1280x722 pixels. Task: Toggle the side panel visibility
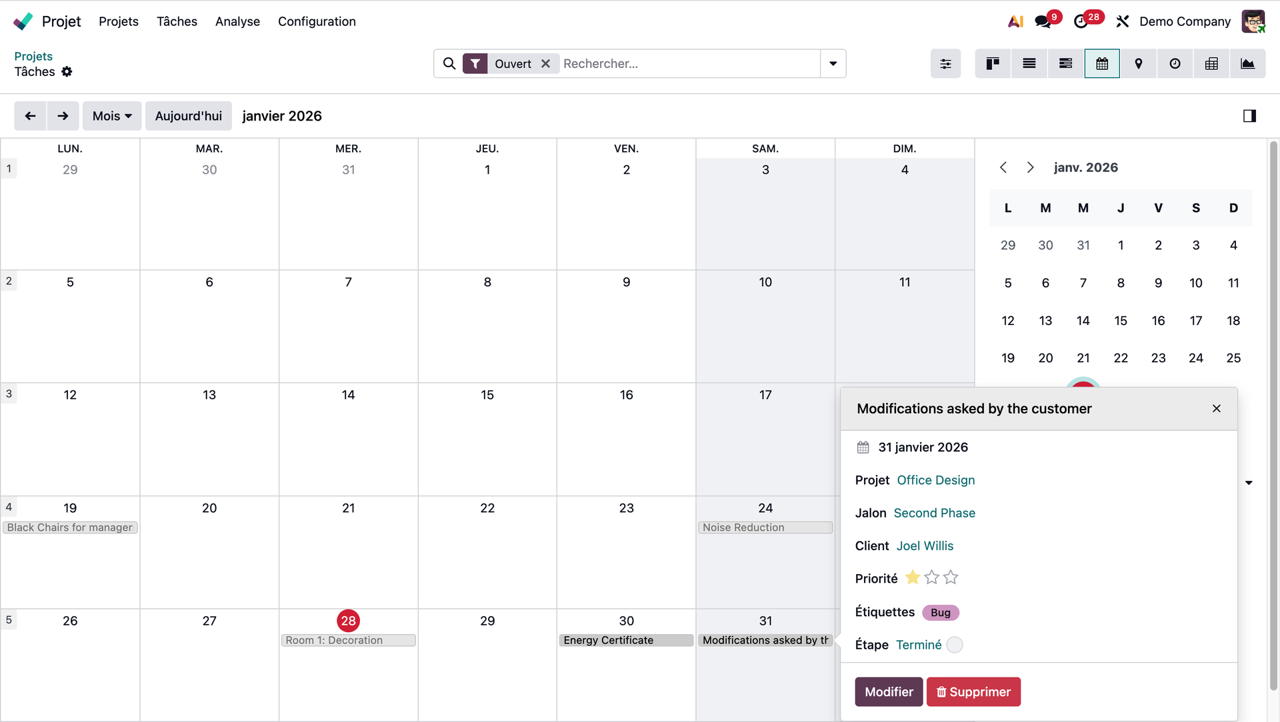point(1249,116)
